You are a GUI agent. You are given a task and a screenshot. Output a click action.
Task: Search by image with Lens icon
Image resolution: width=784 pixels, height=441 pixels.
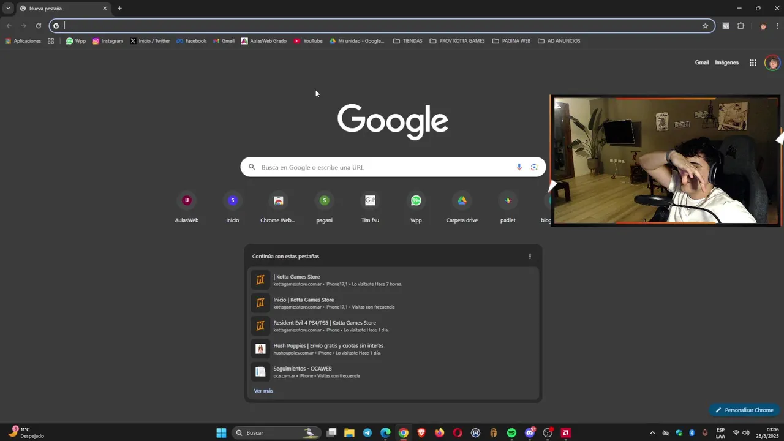(534, 167)
